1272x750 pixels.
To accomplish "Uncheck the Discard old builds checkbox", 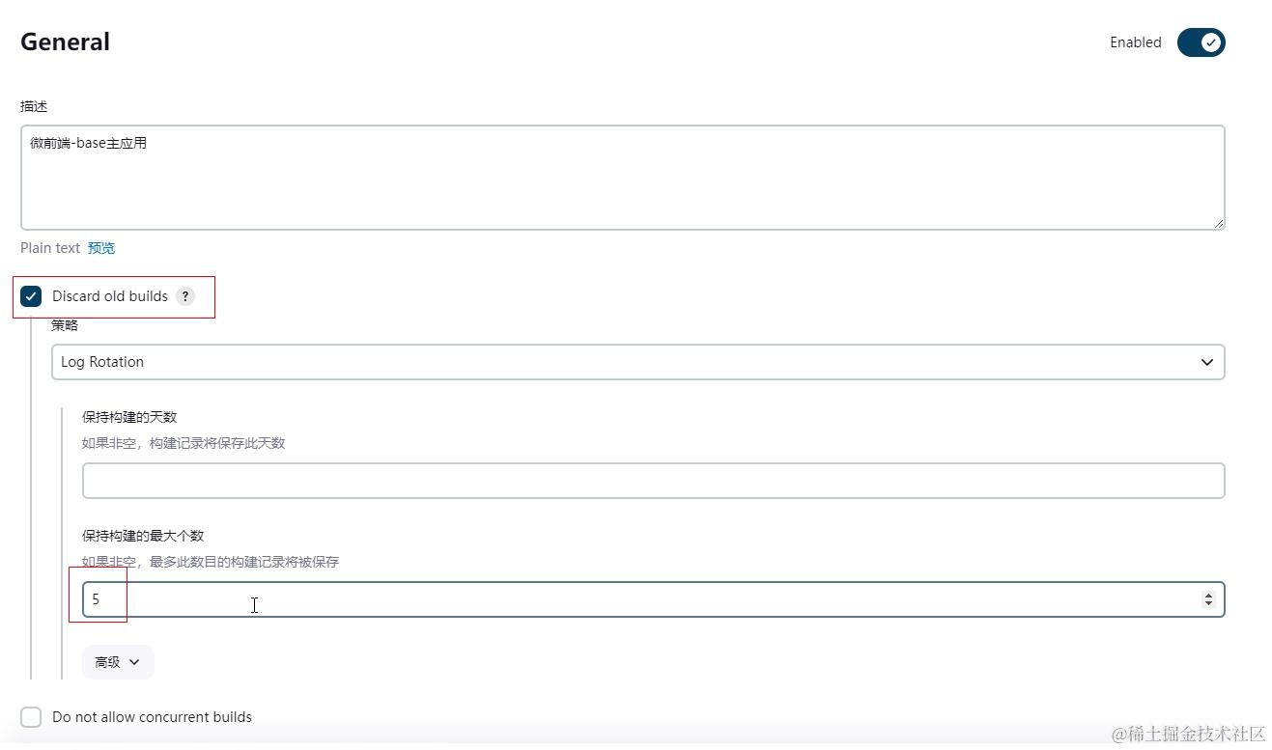I will coord(31,296).
